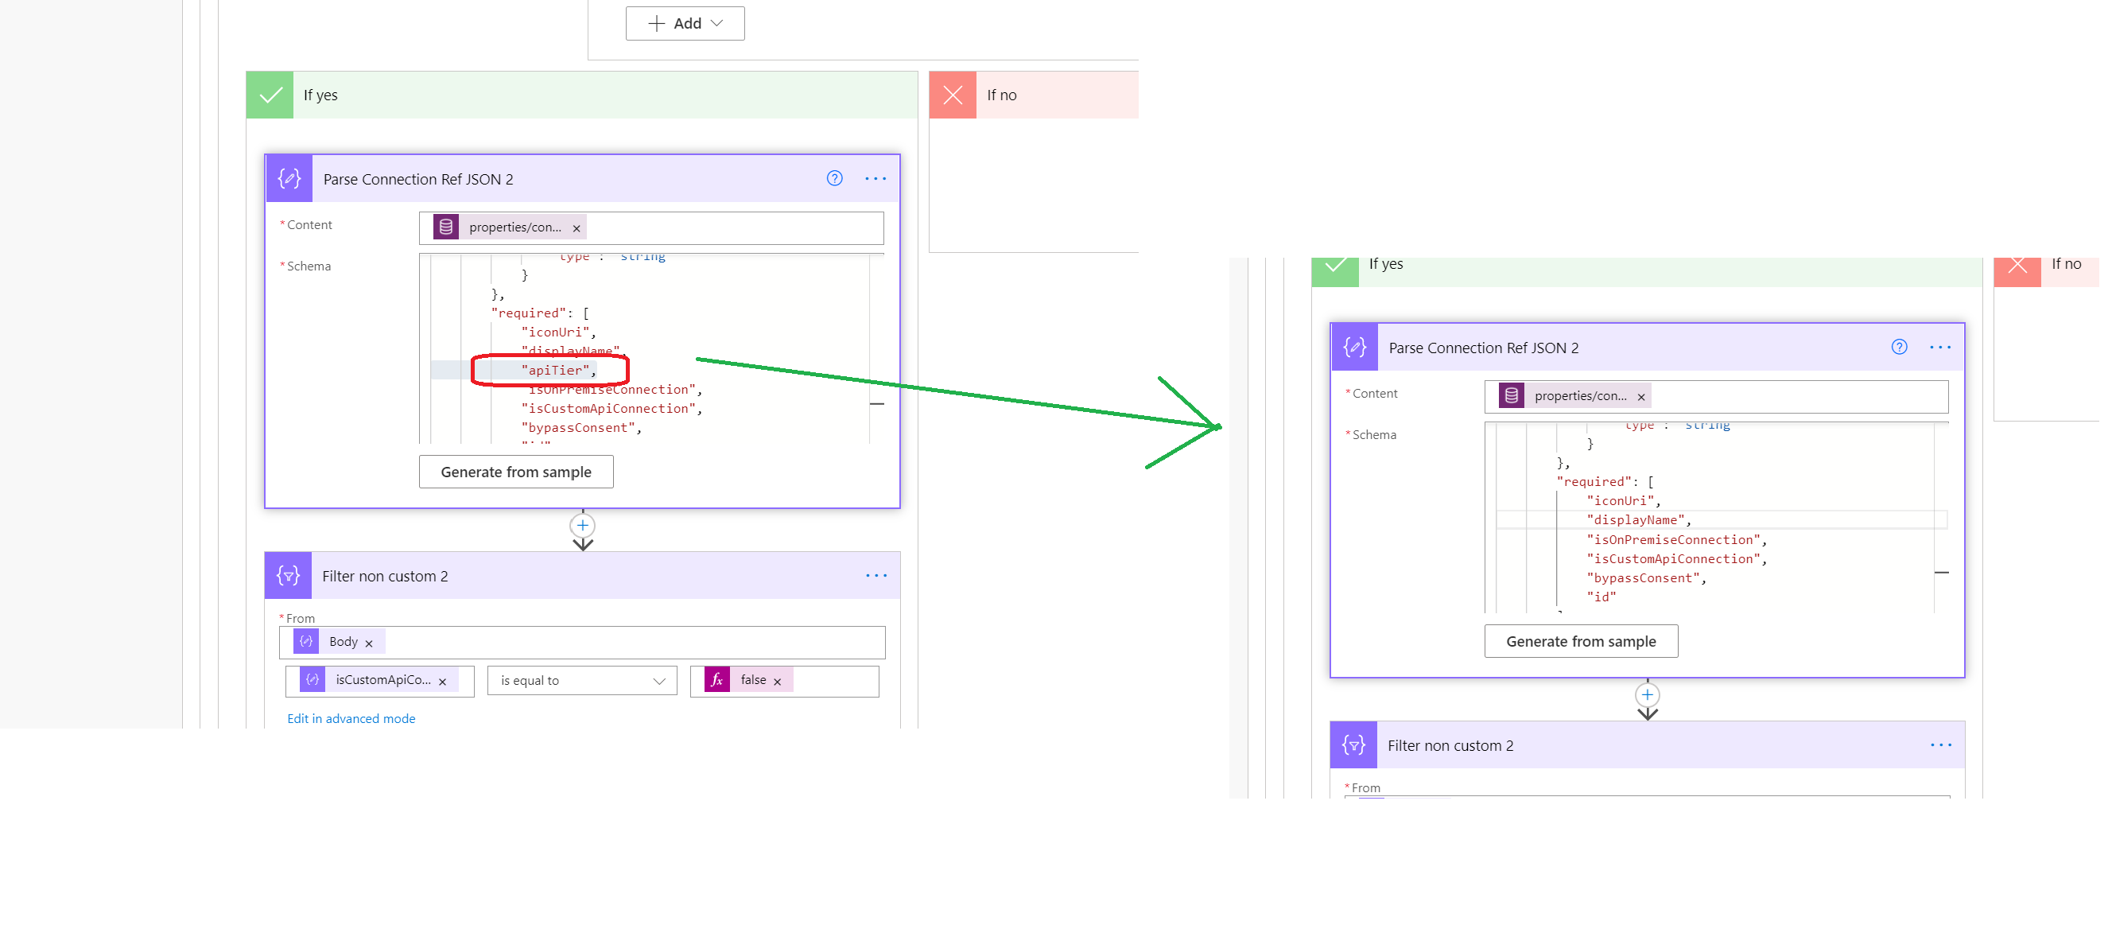2112x929 pixels.
Task: Open the 'is equal to' operator dropdown
Action: tap(581, 680)
